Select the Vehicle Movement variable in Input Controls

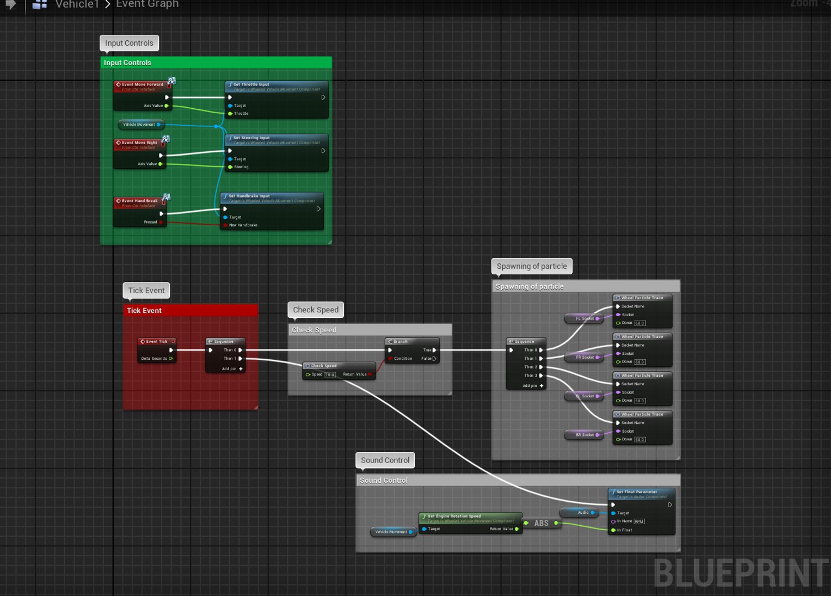(x=141, y=124)
